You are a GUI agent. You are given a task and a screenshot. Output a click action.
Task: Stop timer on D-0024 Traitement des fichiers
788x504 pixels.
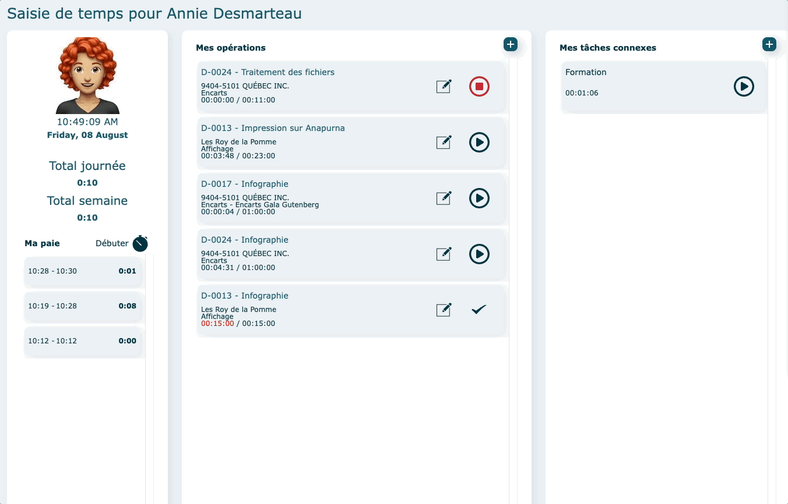pos(479,87)
